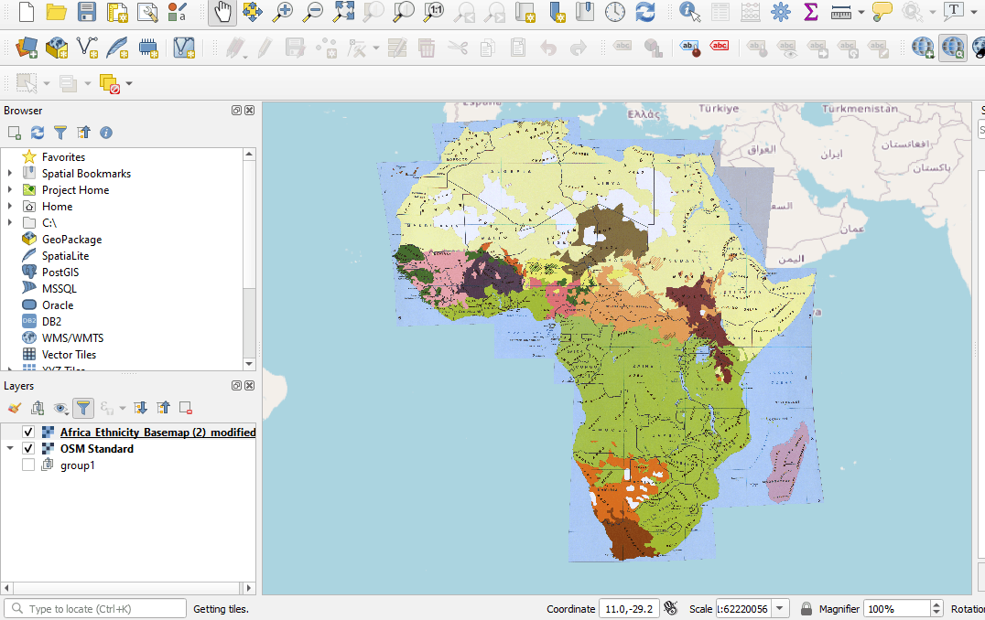Image resolution: width=985 pixels, height=620 pixels.
Task: Click the Coordinate input box
Action: point(628,609)
